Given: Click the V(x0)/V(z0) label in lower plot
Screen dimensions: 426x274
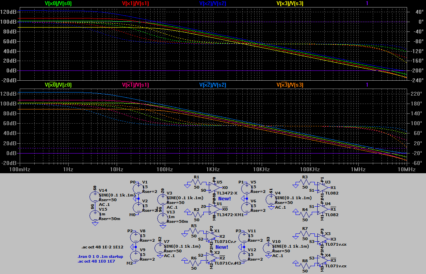Looking at the screenshot, I should coord(58,85).
